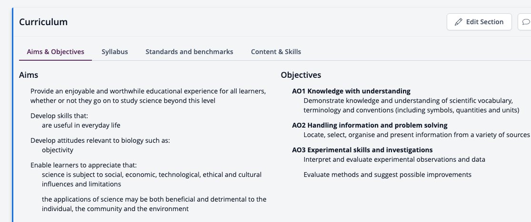Select AO2 Handling information and problem solving
Screen dimensions: 531x222
370,125
